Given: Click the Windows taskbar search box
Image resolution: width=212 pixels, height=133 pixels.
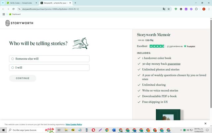Looking at the screenshot, I should coord(31,130).
